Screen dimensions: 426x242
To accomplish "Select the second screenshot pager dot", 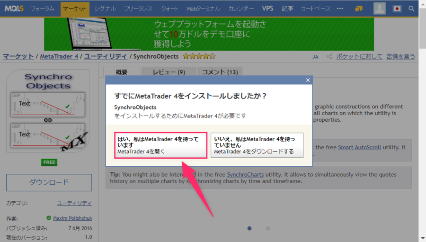I will click(x=268, y=228).
